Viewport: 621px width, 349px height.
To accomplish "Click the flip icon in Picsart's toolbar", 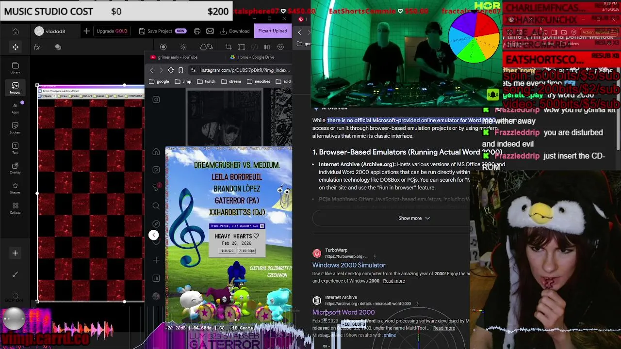I will point(266,47).
